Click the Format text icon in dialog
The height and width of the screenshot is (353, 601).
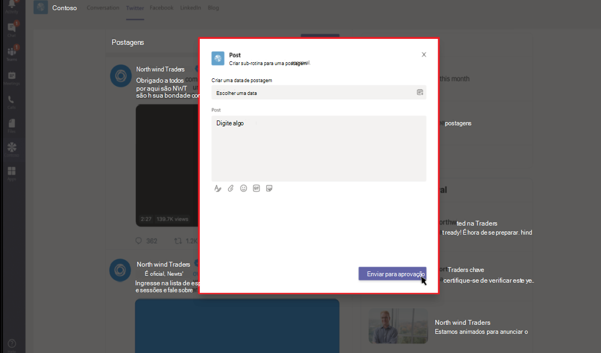218,188
